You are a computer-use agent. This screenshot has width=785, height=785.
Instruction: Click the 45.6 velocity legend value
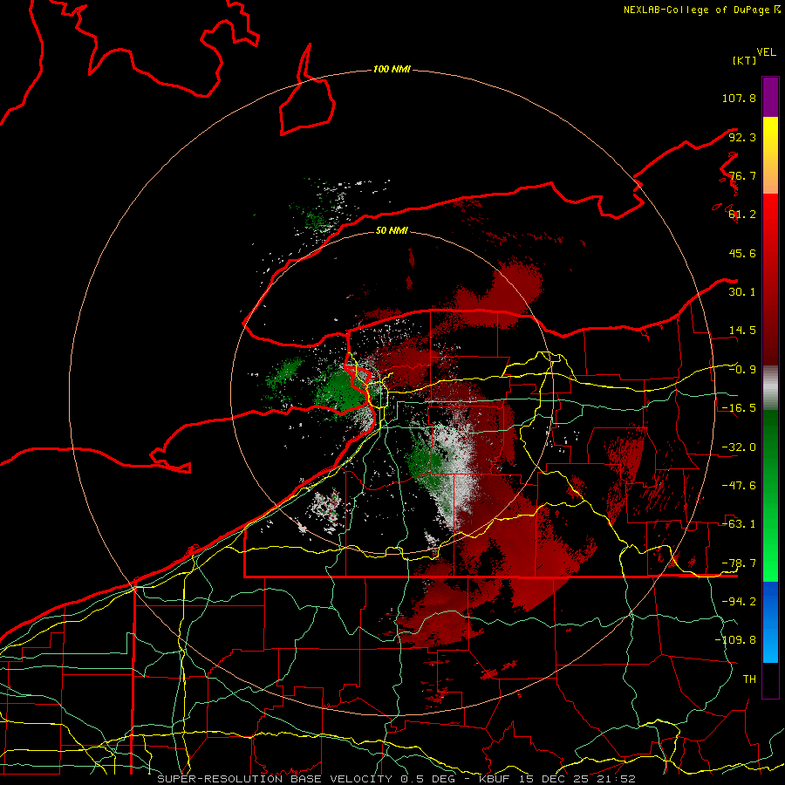(742, 253)
